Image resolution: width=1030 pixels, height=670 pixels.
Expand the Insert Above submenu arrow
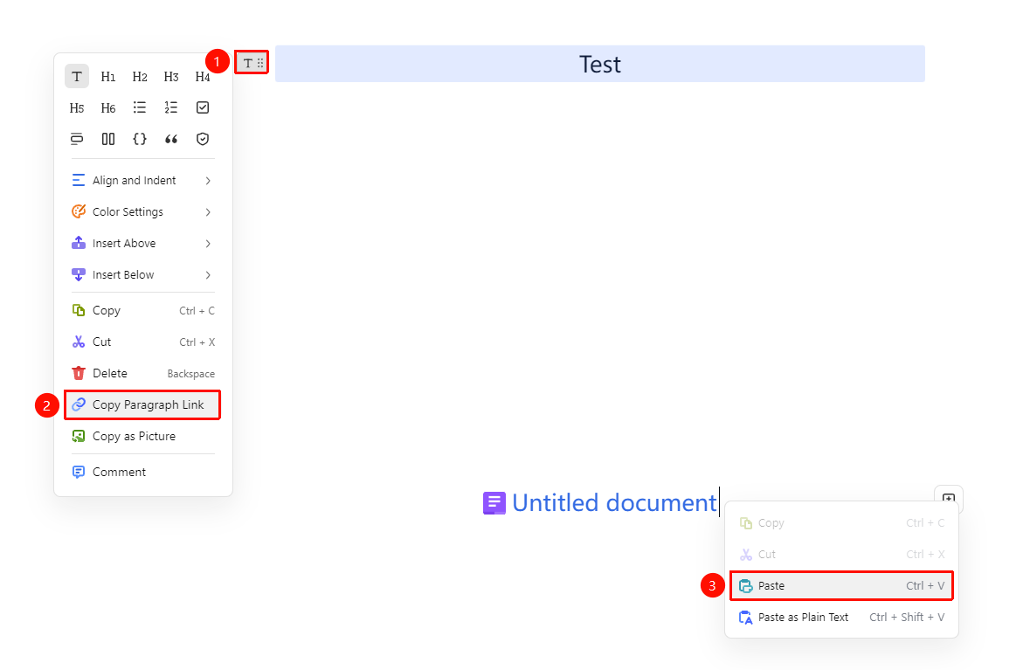click(x=208, y=244)
